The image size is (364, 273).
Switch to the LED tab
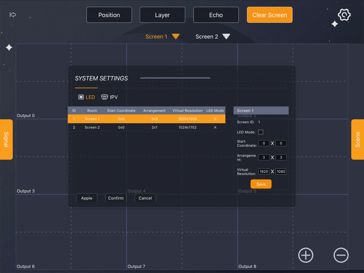pyautogui.click(x=87, y=97)
